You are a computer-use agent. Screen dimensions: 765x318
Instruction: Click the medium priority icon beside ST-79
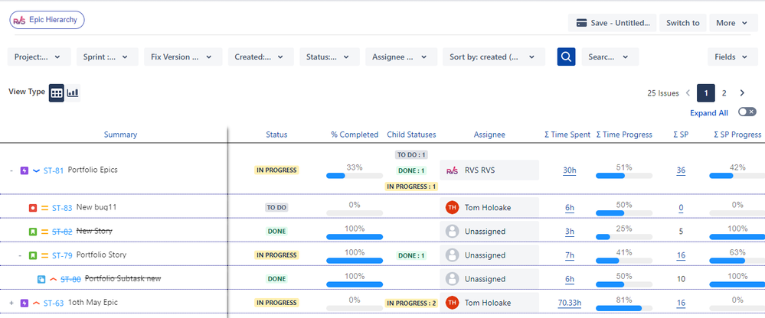45,255
